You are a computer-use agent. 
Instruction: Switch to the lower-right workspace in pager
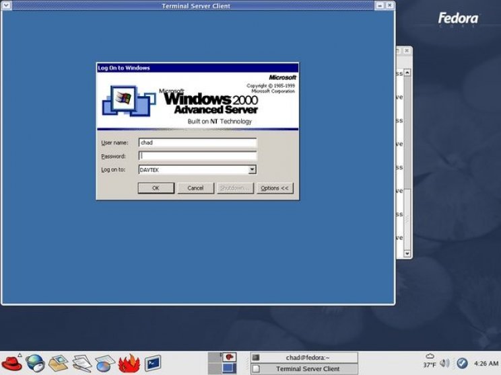(230, 368)
